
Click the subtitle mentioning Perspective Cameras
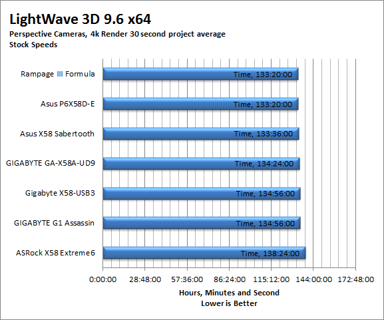click(117, 34)
